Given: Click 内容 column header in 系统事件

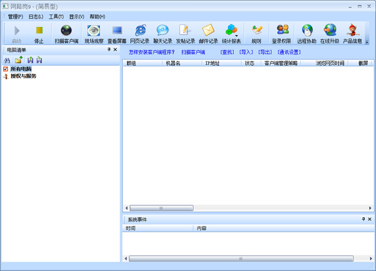Looking at the screenshot, I should point(284,228).
